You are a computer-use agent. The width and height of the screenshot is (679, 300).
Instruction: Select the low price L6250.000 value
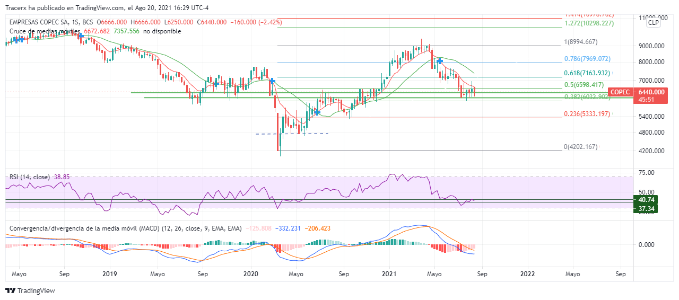tap(178, 22)
